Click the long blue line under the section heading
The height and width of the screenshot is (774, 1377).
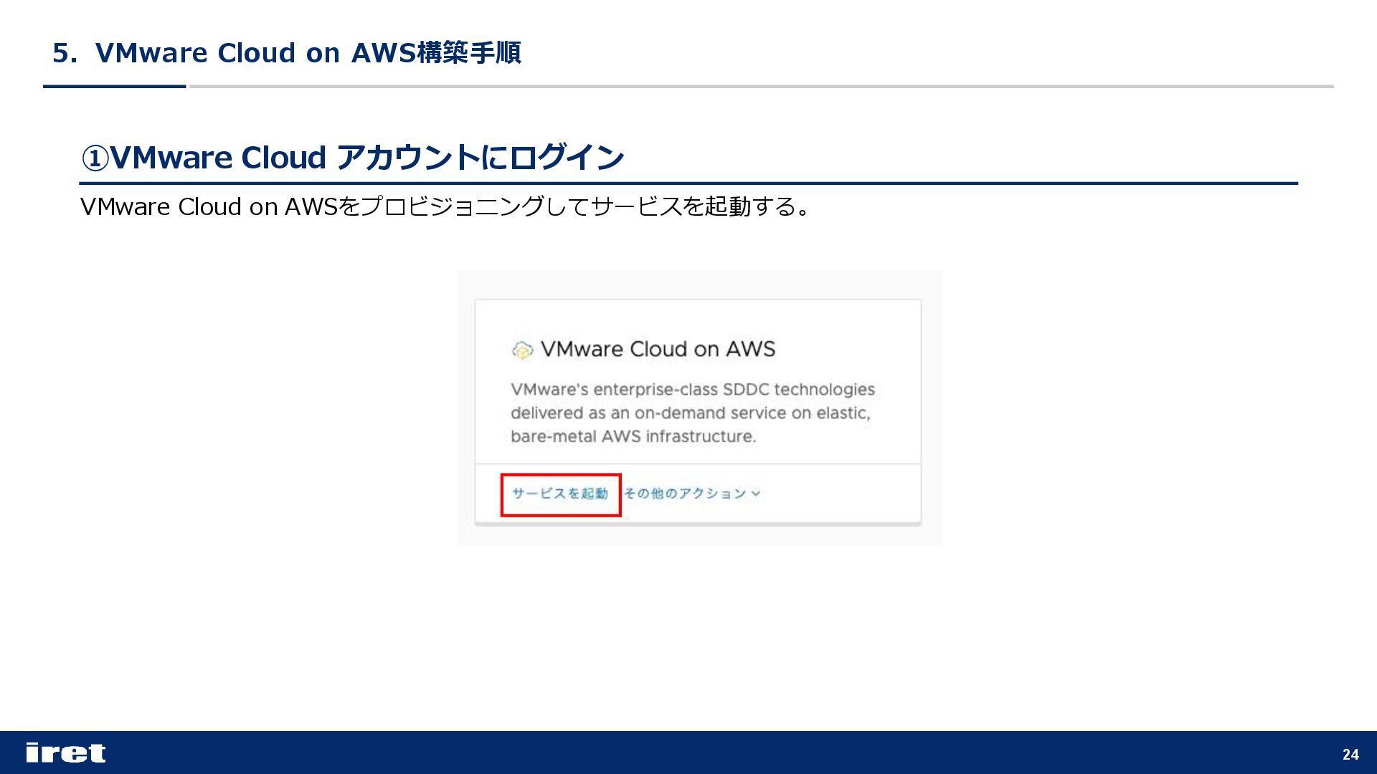[x=688, y=183]
